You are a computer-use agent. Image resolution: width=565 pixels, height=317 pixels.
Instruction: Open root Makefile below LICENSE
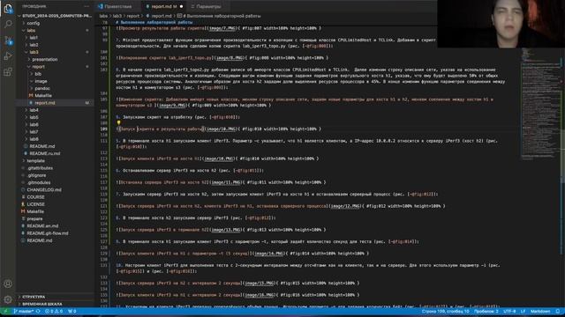click(x=35, y=211)
